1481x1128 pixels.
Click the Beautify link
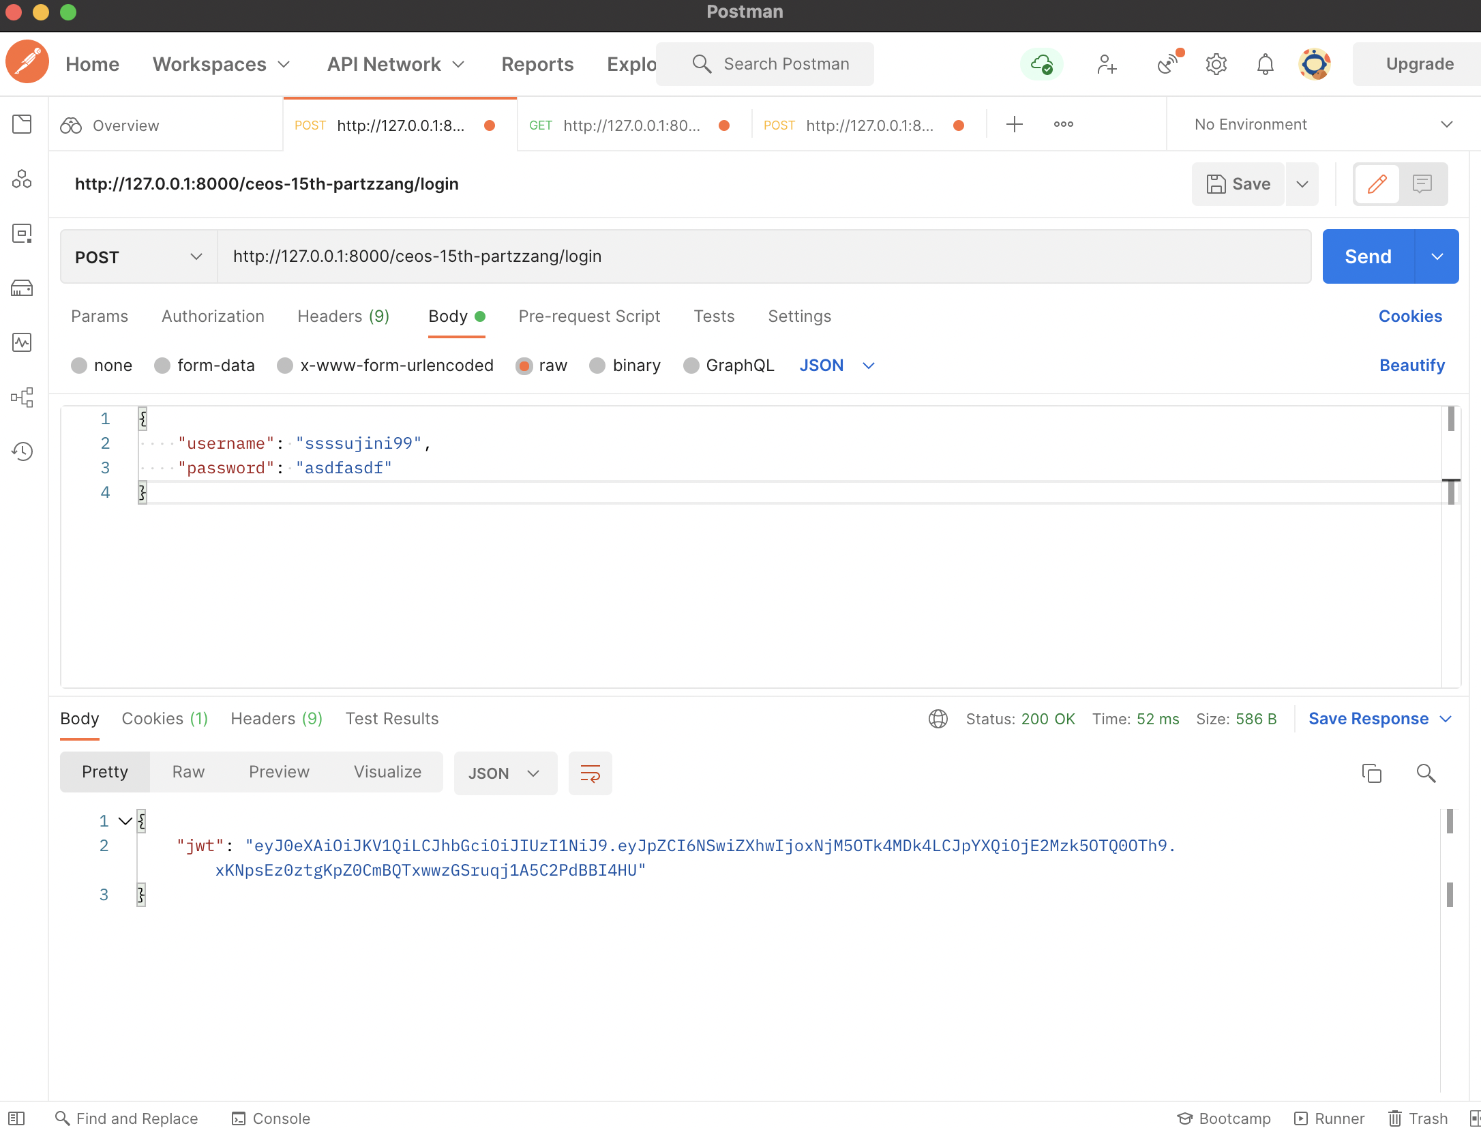pos(1411,366)
